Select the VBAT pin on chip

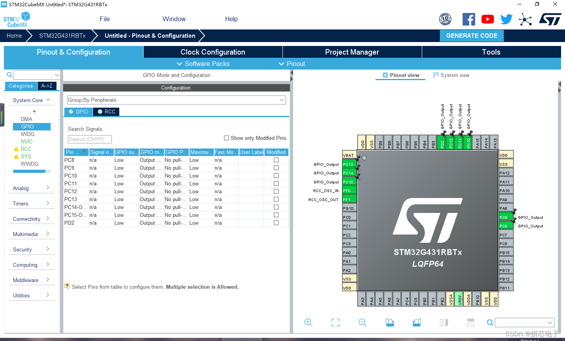349,155
